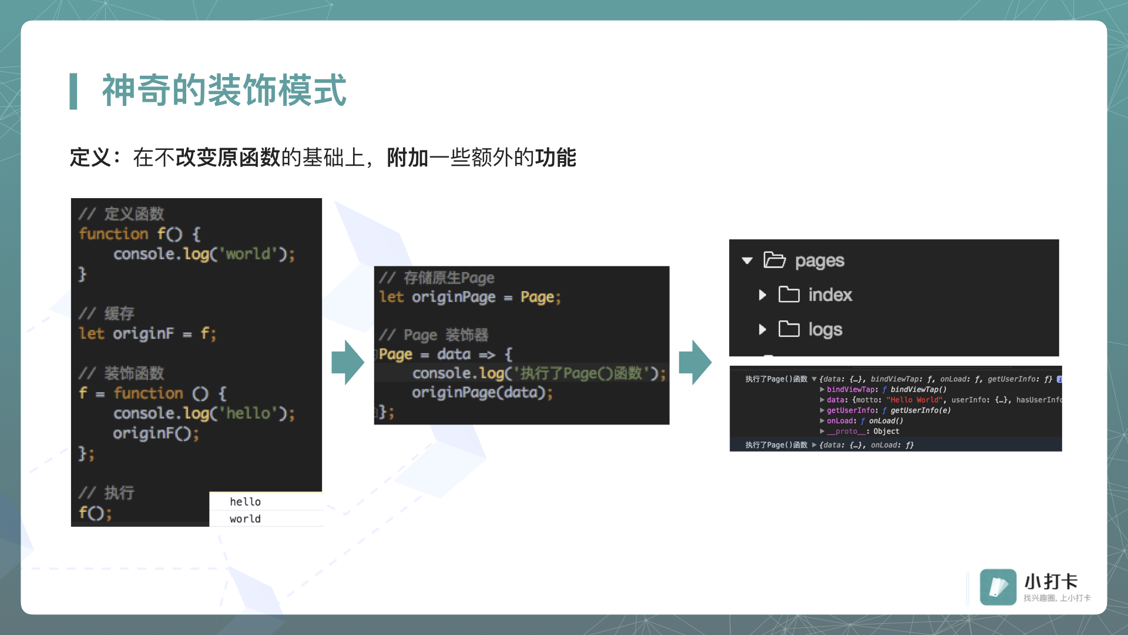Click the open pages folder icon

pos(774,260)
